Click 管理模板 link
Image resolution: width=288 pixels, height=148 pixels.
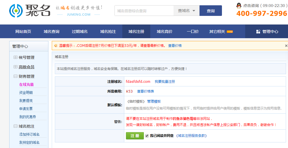pyautogui.click(x=154, y=101)
